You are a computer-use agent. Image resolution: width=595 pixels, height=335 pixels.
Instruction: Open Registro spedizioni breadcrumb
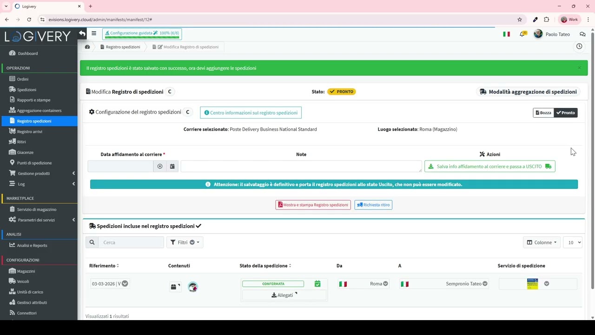[120, 47]
